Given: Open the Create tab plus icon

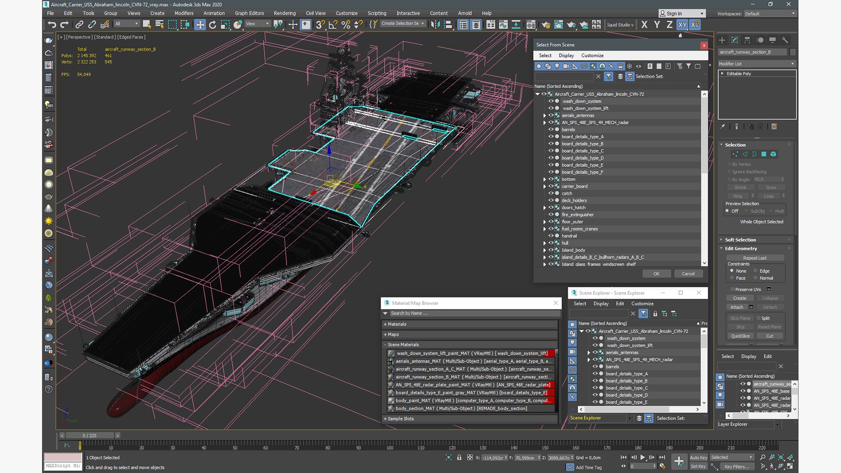Looking at the screenshot, I should coord(722,40).
